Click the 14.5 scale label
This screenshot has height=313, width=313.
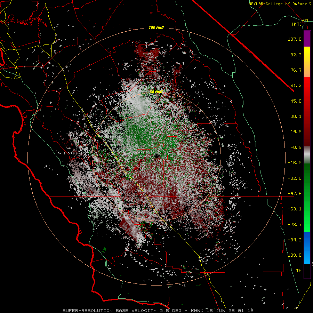pos(296,132)
